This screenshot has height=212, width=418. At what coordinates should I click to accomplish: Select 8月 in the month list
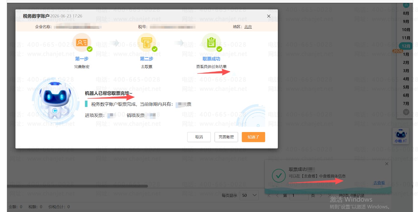[x=406, y=13]
